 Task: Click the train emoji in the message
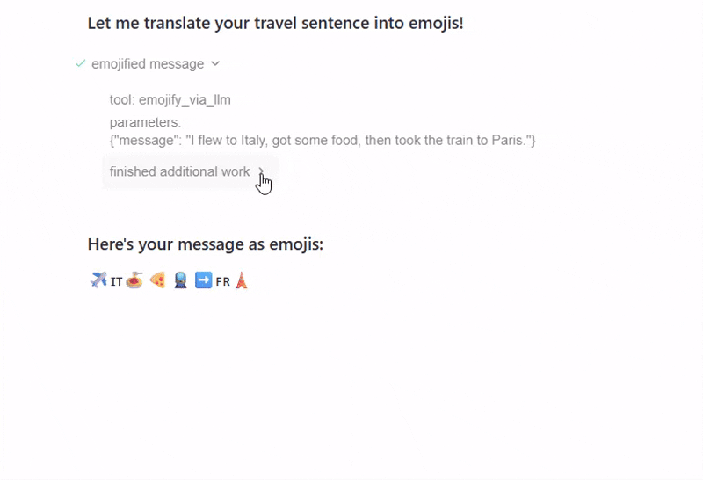tap(181, 281)
